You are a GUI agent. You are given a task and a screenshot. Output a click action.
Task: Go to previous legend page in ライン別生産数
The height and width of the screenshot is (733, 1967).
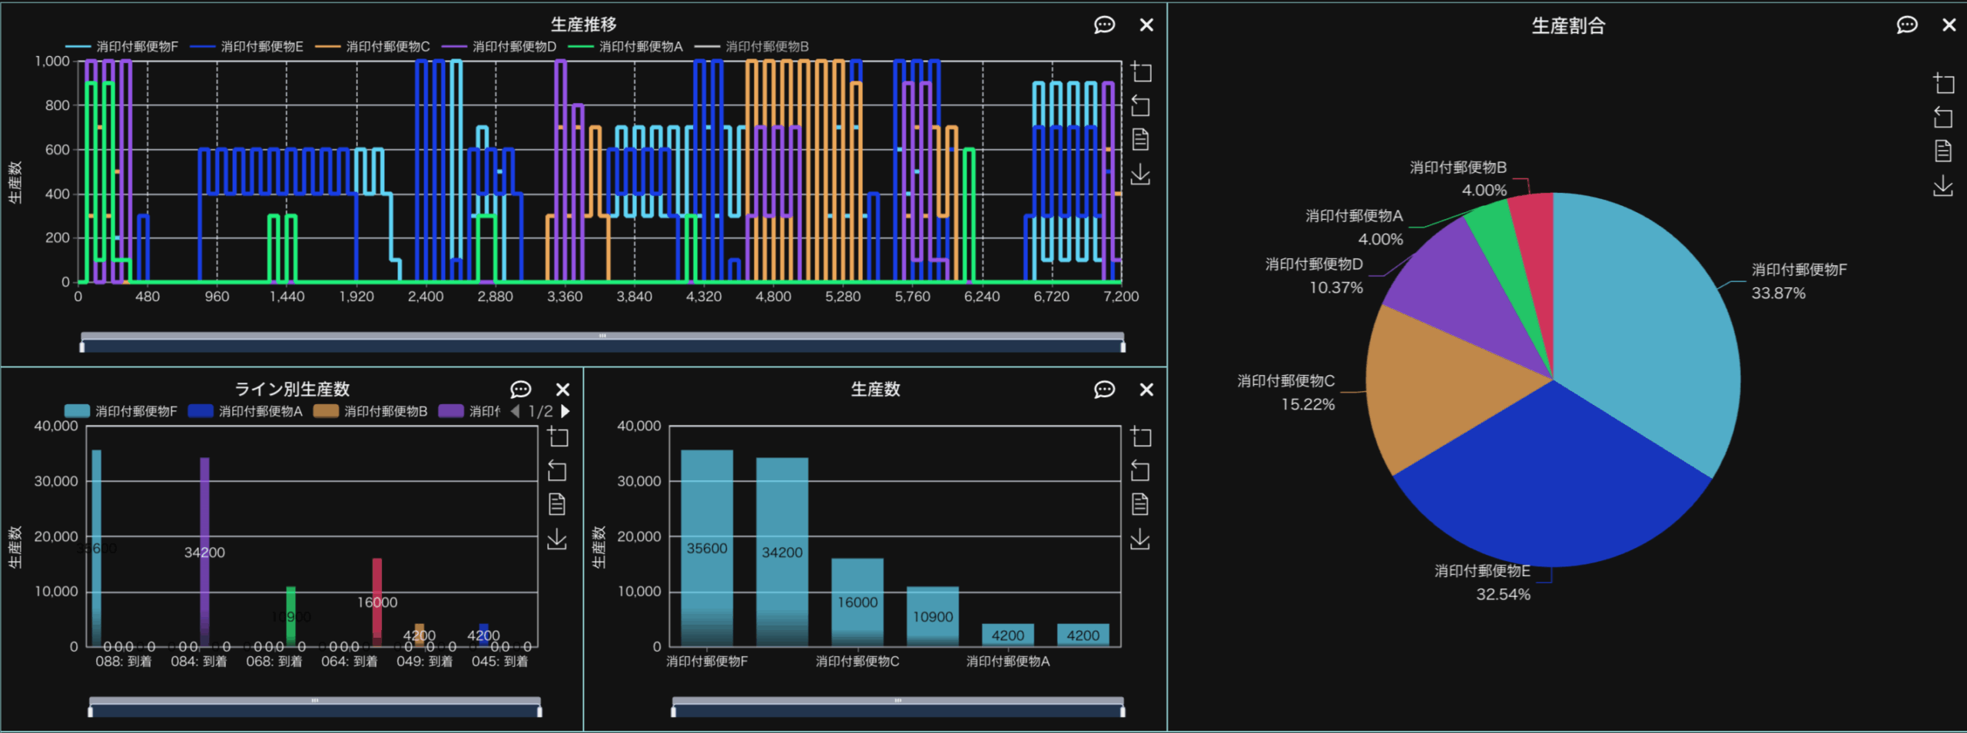516,412
